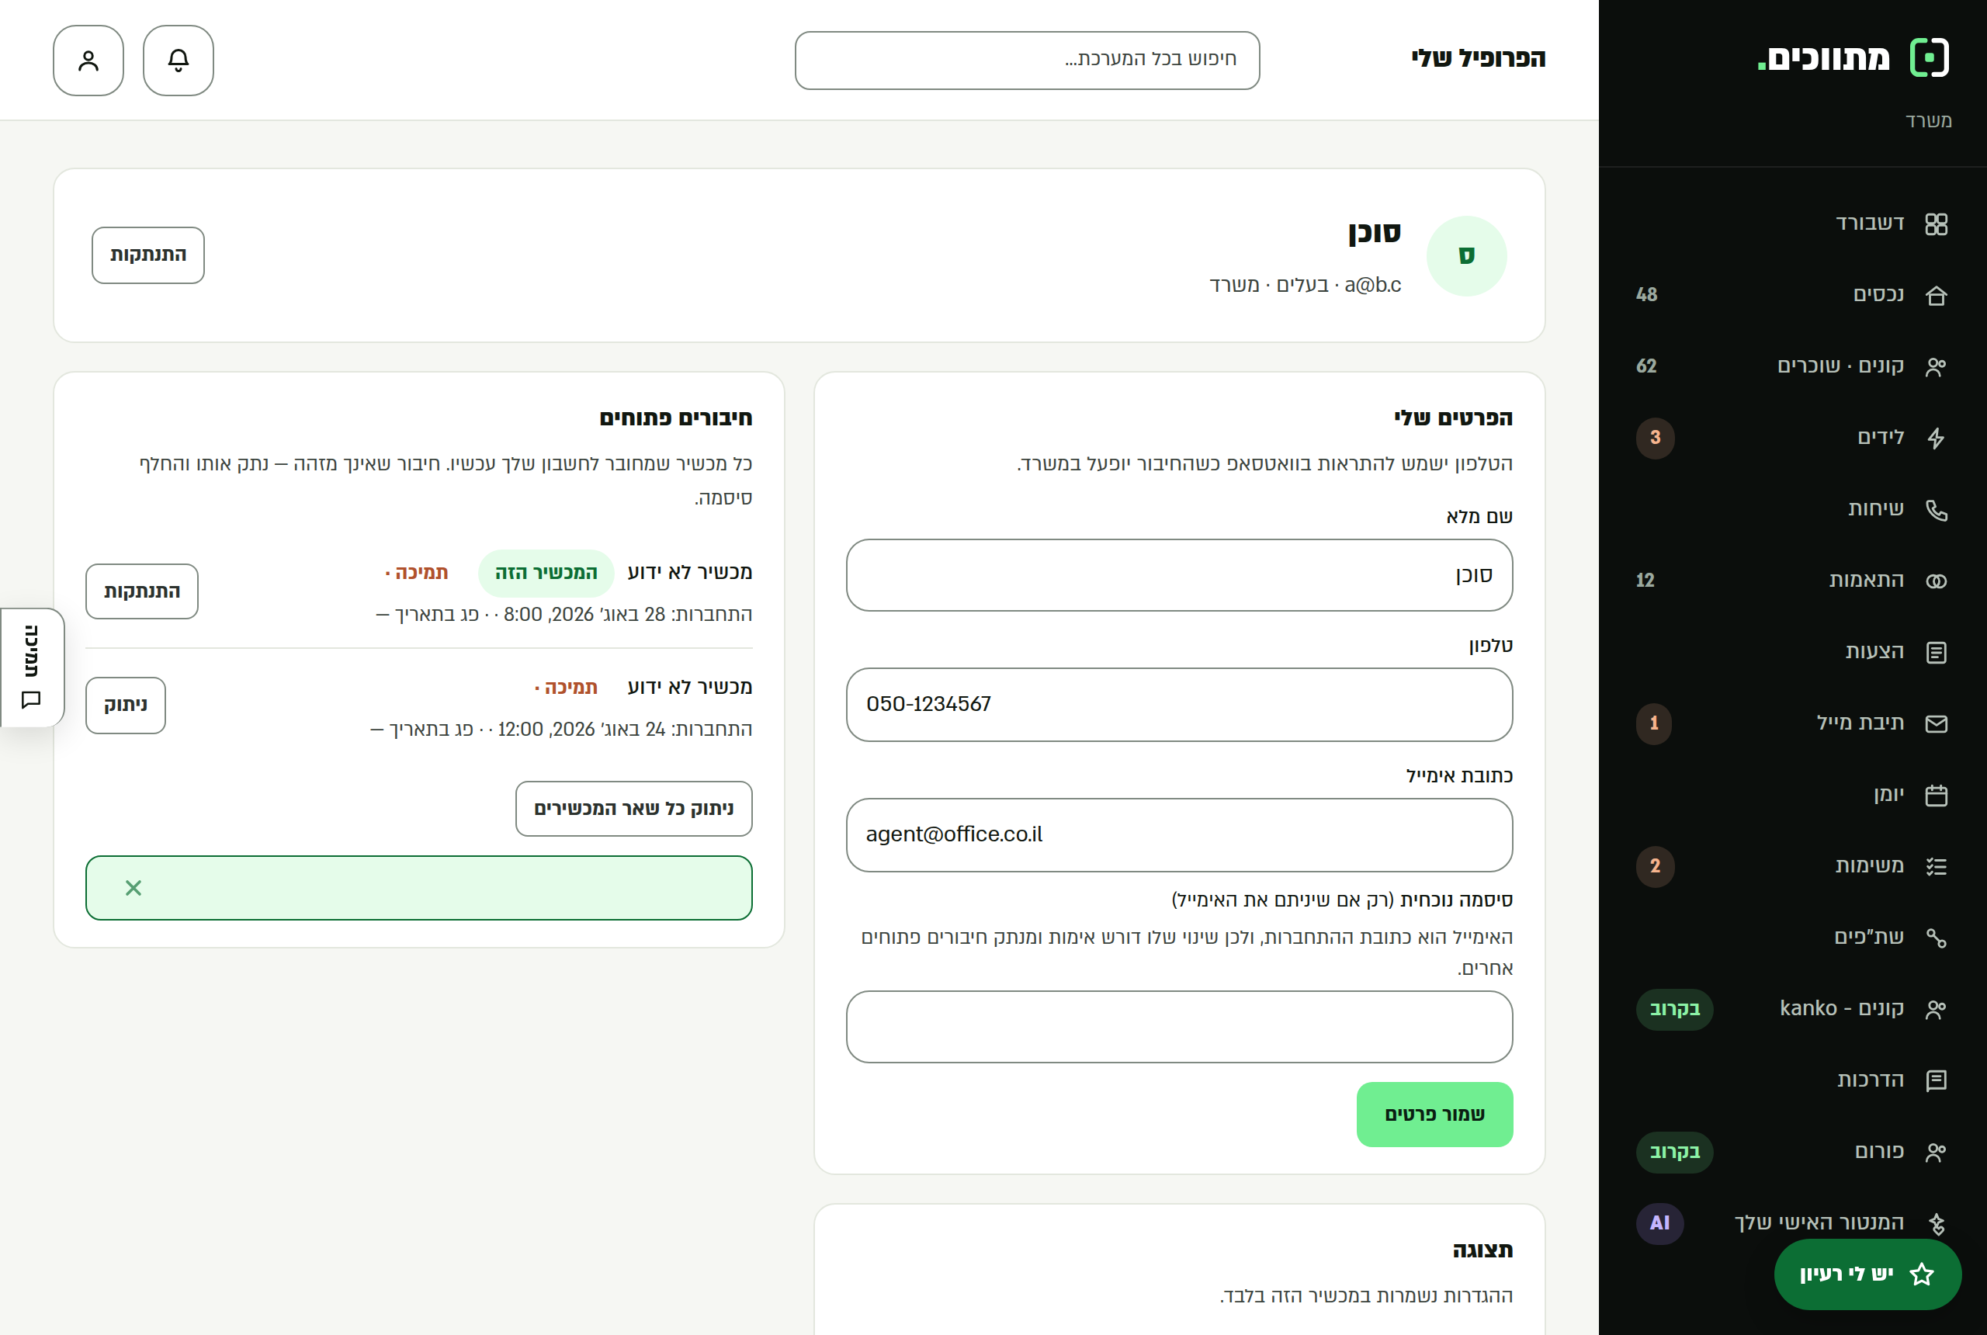Screen dimensions: 1987x1335
Task: Click the משימות checklist icon
Action: (x=1937, y=866)
